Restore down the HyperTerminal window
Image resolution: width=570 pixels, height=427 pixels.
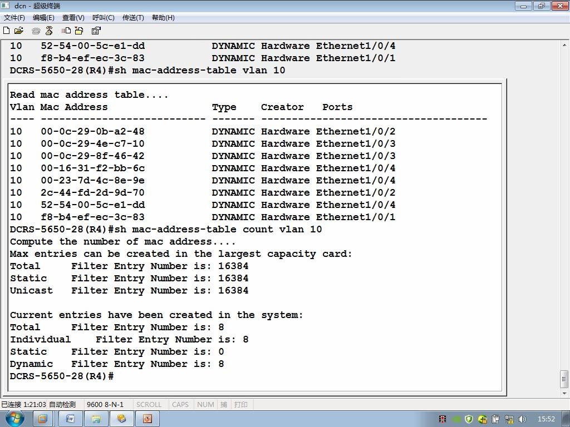(x=541, y=6)
